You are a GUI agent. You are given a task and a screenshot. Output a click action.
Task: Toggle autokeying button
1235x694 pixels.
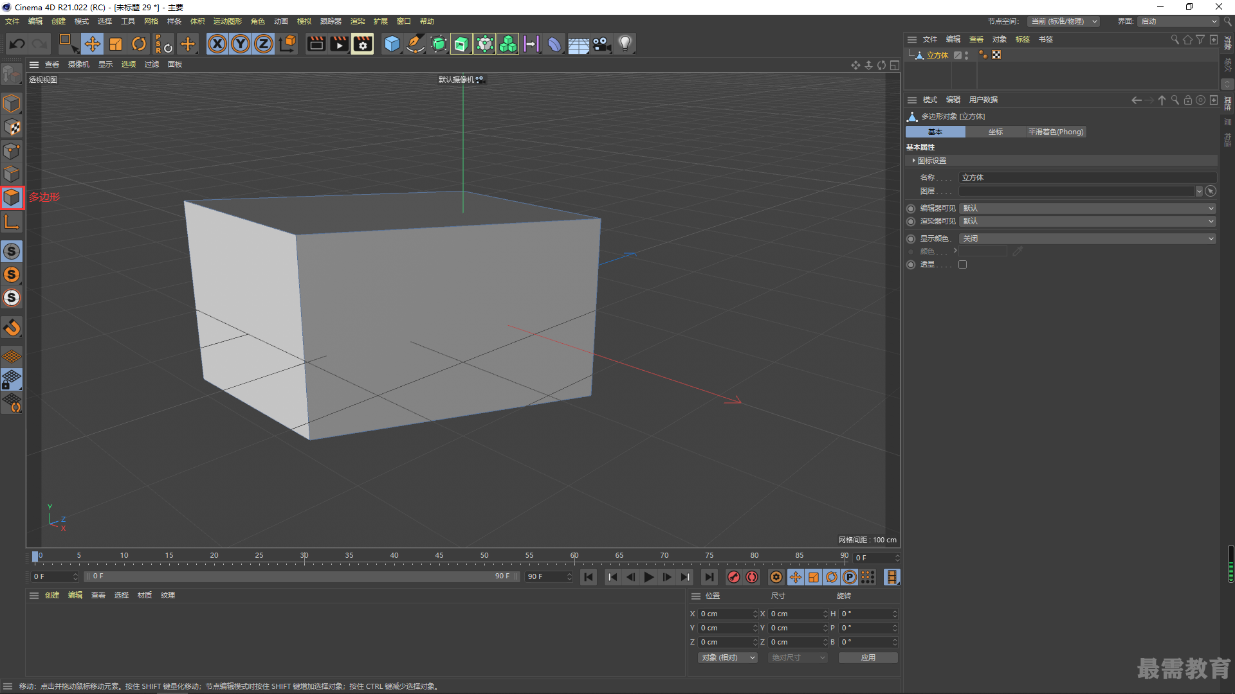(752, 577)
